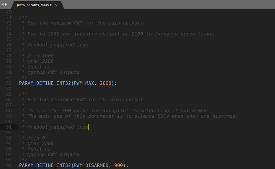This screenshot has width=275, height=169.
Task: Go to next tab with right arrow
Action: click(x=6, y=4)
